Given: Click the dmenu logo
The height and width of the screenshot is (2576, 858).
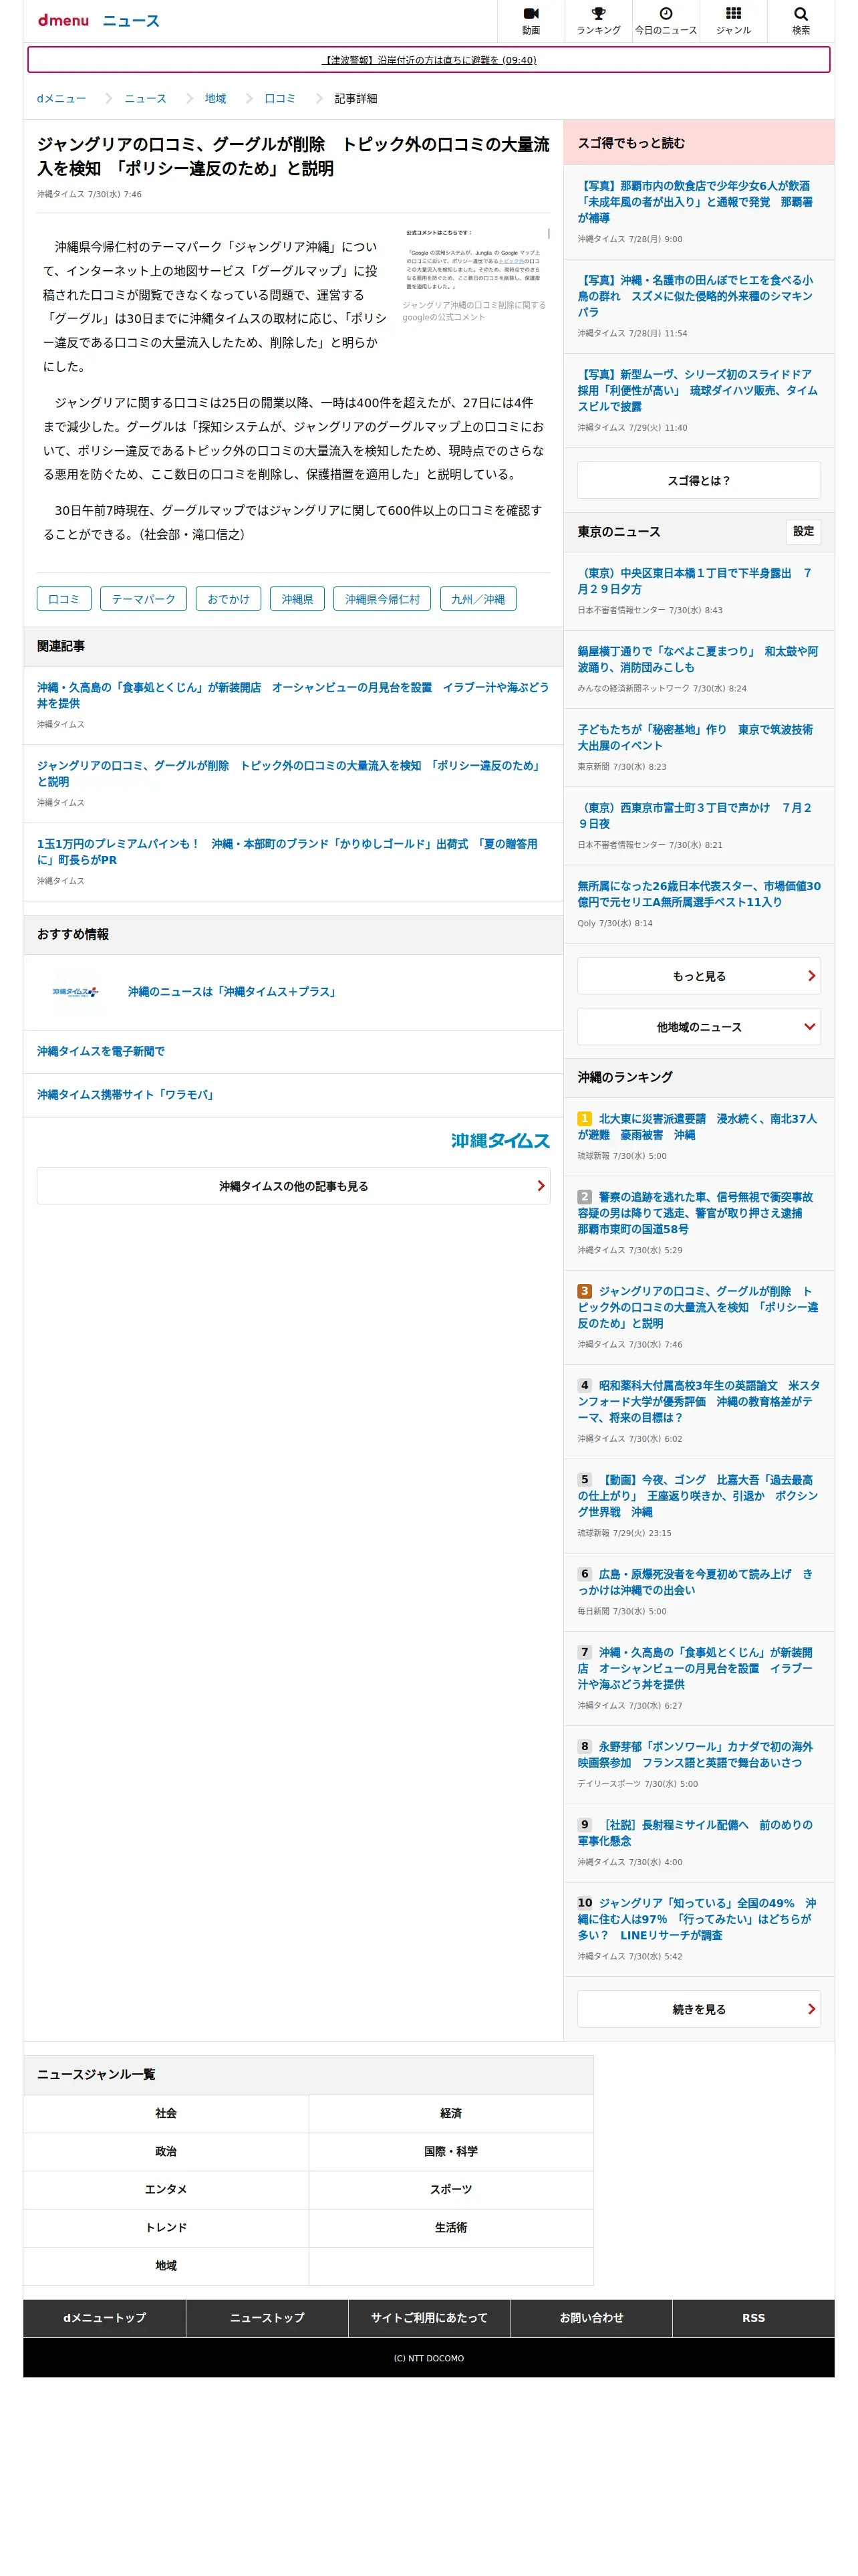Looking at the screenshot, I should (63, 20).
